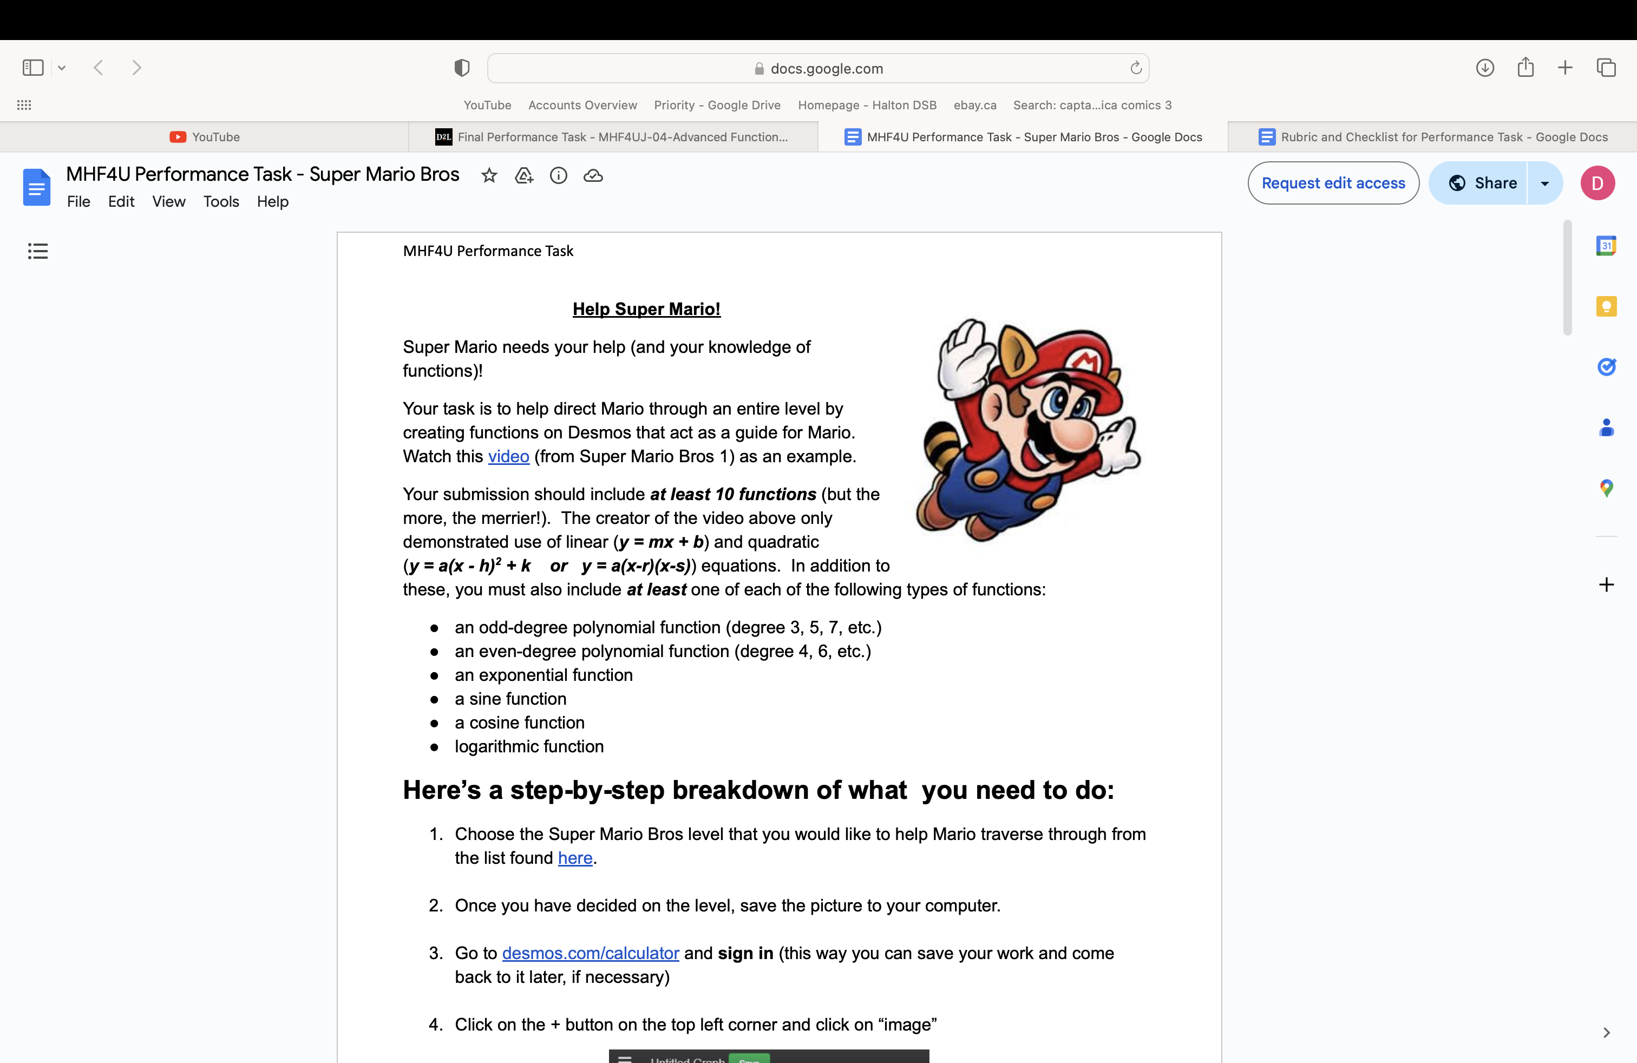Viewport: 1637px width, 1063px height.
Task: Collapse the Google side panel
Action: coord(1607,1032)
